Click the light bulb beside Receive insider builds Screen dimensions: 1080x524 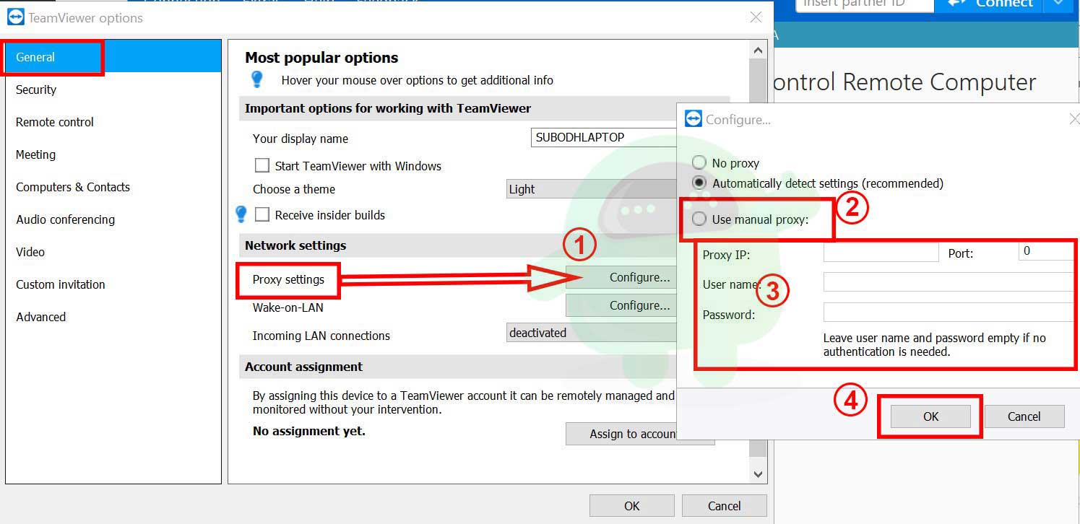point(241,214)
